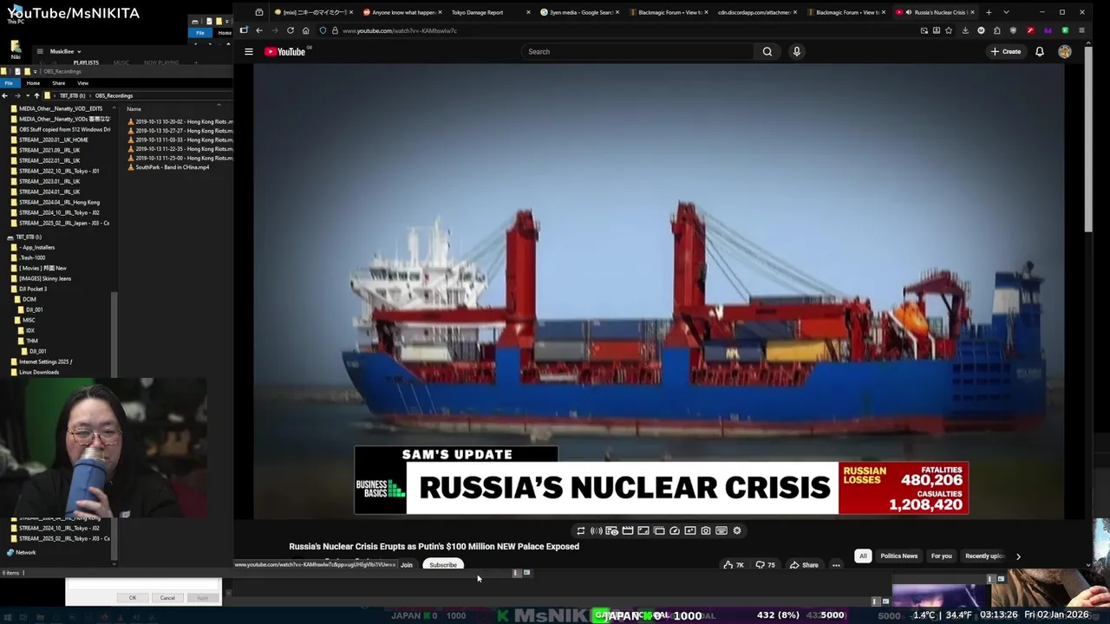Open browser downloads panel

[x=965, y=30]
